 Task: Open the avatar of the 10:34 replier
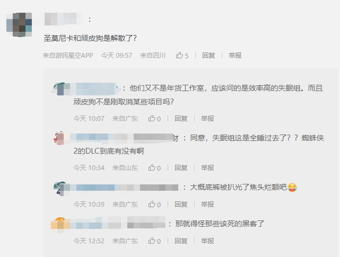(59, 138)
